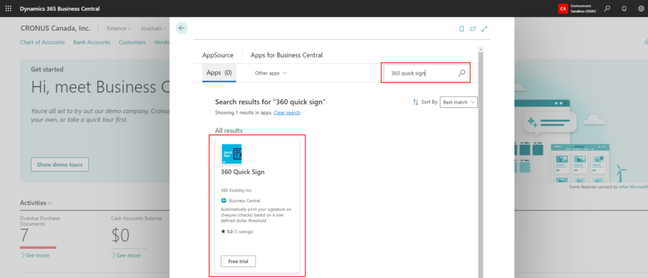Expand the Journals menu
Image resolution: width=648 pixels, height=278 pixels.
point(153,28)
